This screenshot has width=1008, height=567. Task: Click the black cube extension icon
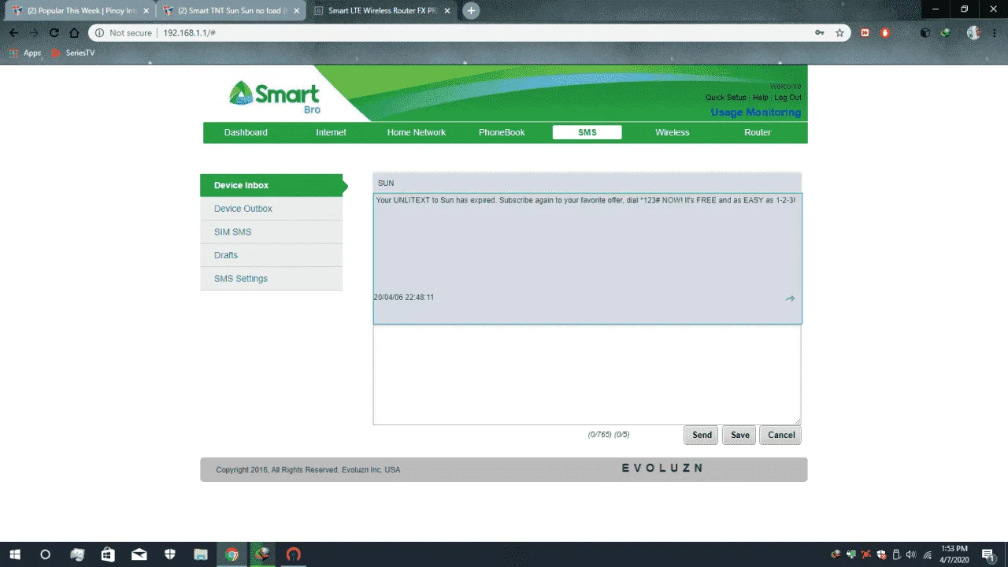(925, 33)
